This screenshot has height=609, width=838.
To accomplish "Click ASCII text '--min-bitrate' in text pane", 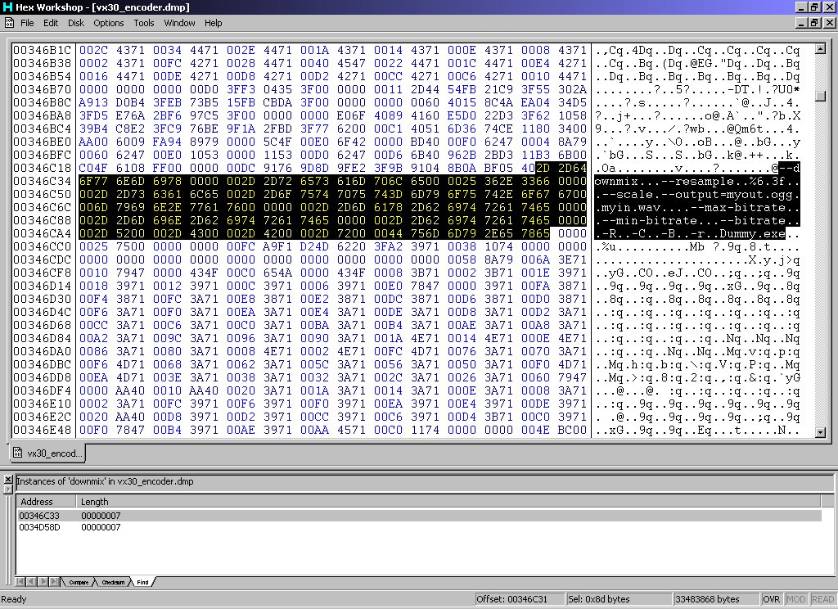I will click(650, 220).
